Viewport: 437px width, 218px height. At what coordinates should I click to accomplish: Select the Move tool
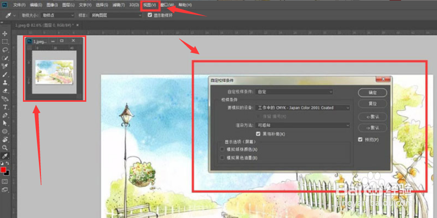pos(4,34)
